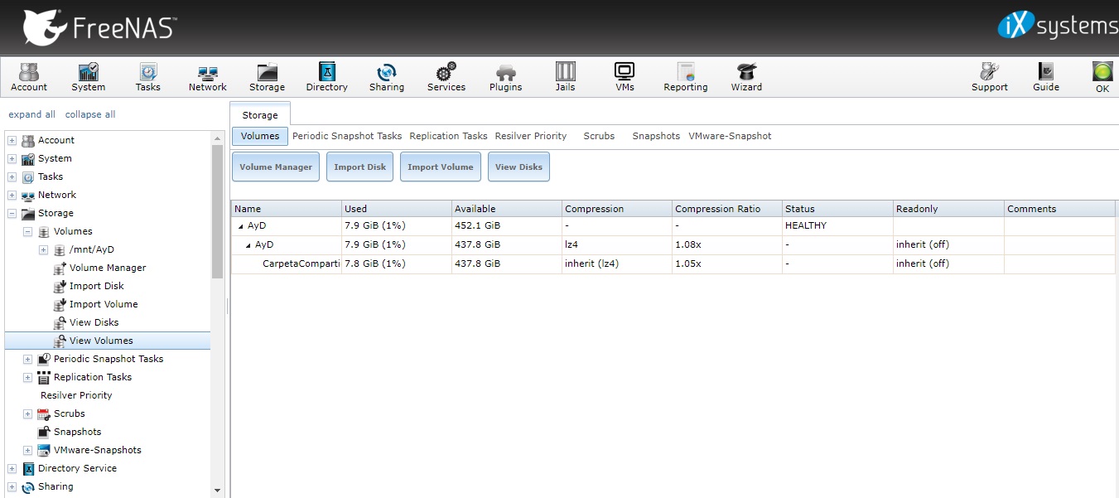Click the Import Disk button
Viewport: 1119px width, 498px height.
(x=360, y=167)
